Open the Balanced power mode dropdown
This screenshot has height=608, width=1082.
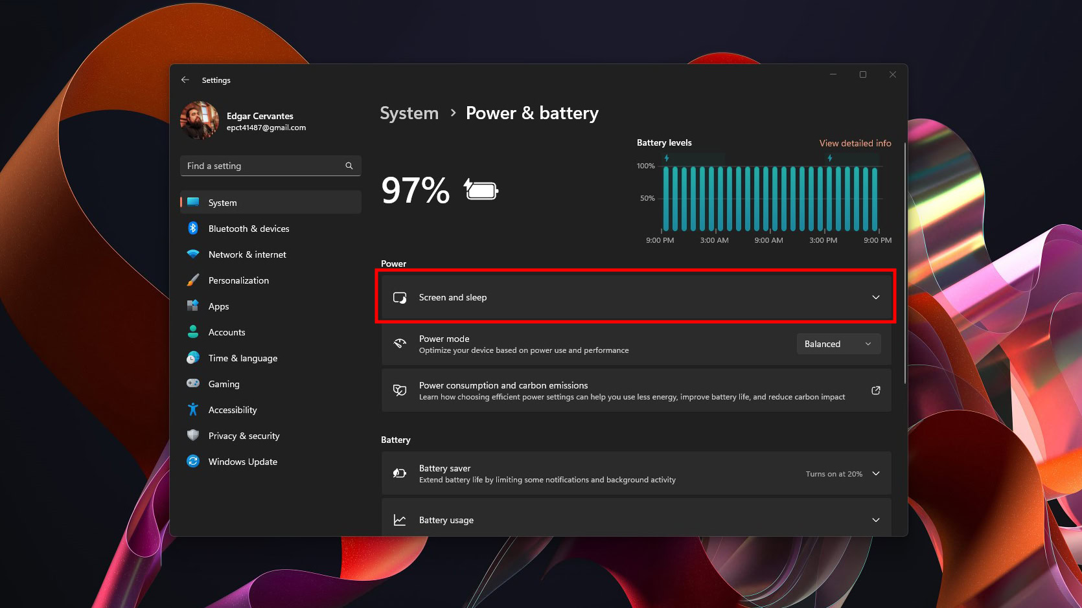pos(838,344)
